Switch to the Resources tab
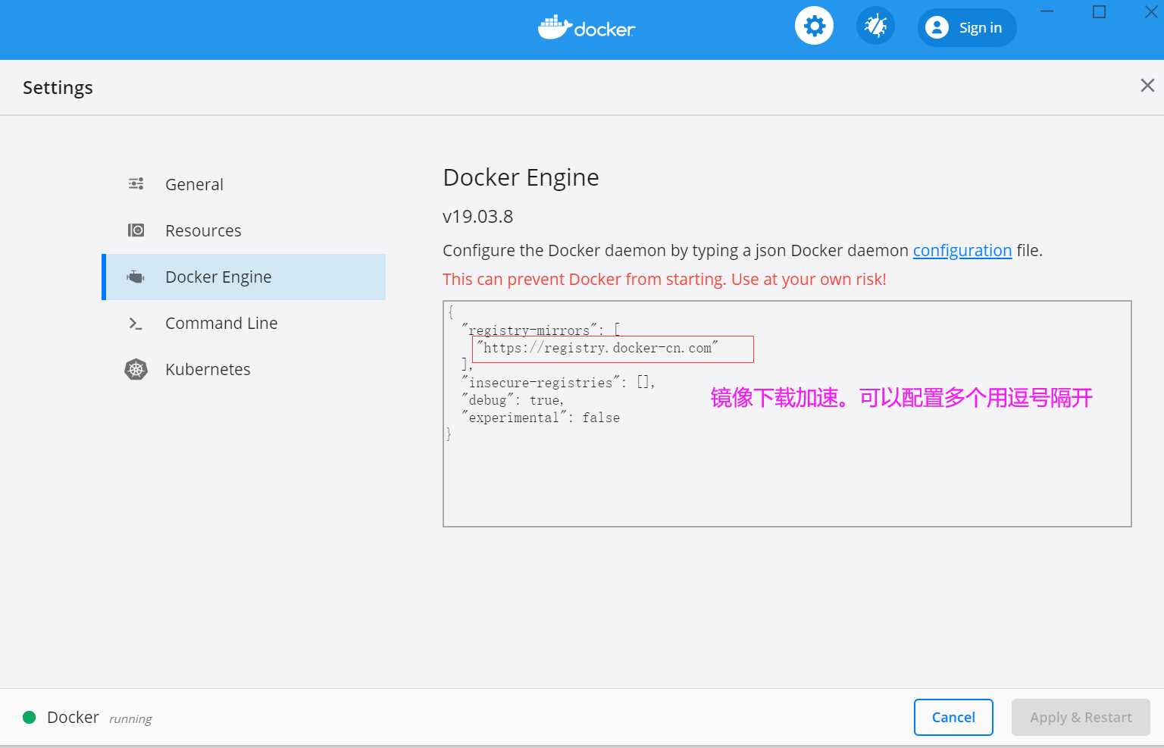 point(243,230)
